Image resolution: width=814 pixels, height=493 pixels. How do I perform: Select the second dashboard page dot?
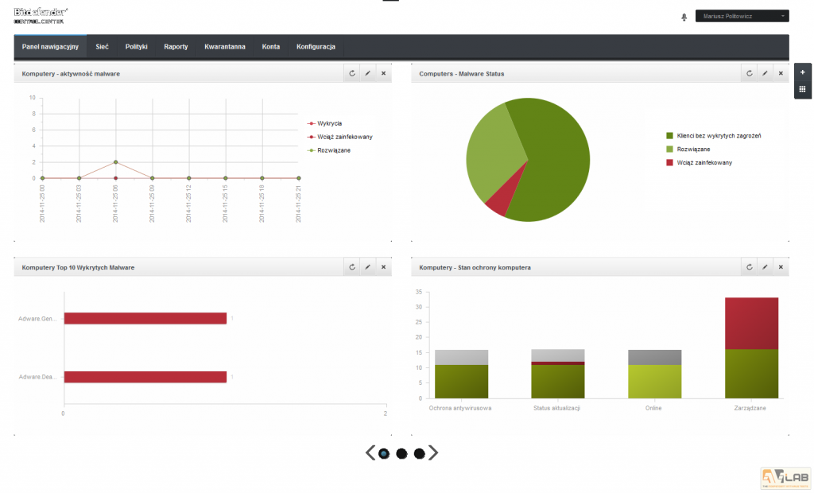click(400, 452)
